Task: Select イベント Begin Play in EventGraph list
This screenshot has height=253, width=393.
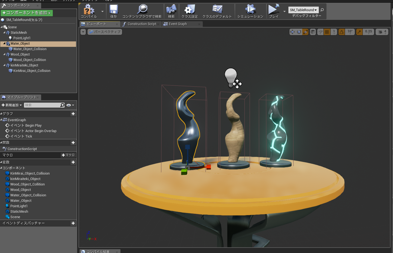Action: coord(26,126)
